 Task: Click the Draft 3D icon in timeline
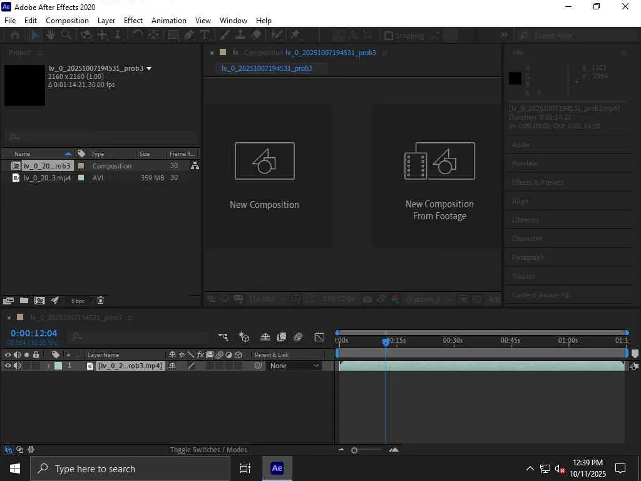(244, 336)
